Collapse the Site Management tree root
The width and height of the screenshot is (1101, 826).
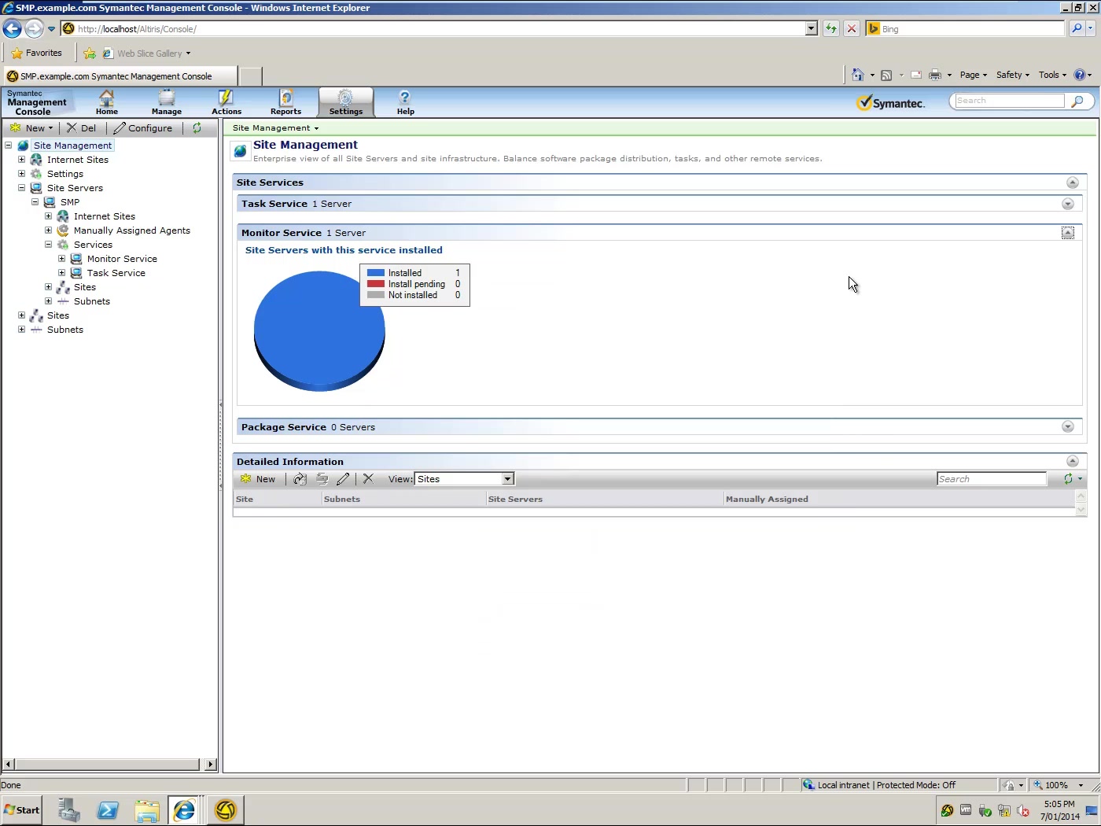8,145
